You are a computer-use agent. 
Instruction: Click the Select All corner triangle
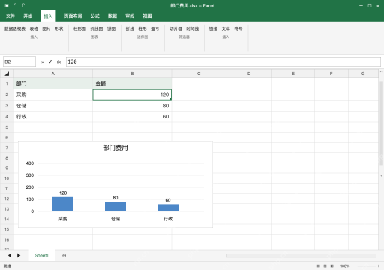point(7,73)
